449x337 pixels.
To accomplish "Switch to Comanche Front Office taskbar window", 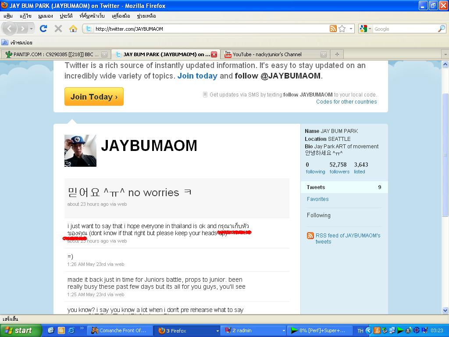I will (119, 331).
